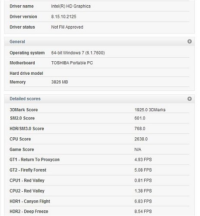Select the SM2.0 Score label
Viewport: 200px width, 216px height.
(x=22, y=118)
